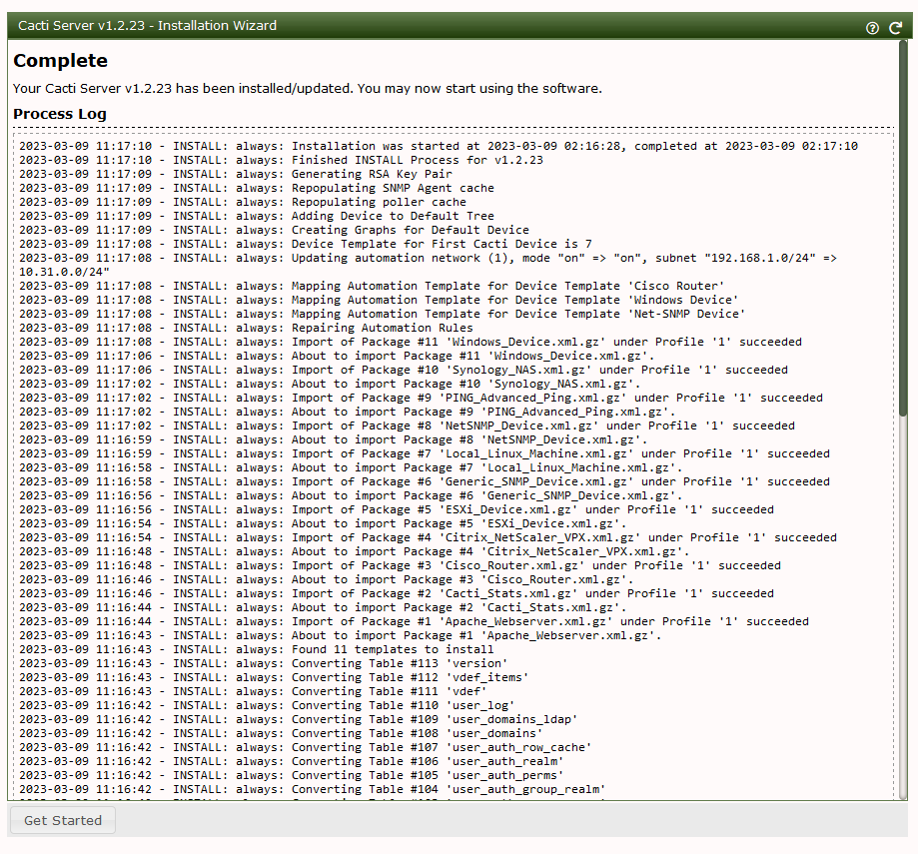Click 'Converting Table #108 user_domains' line

281,734
